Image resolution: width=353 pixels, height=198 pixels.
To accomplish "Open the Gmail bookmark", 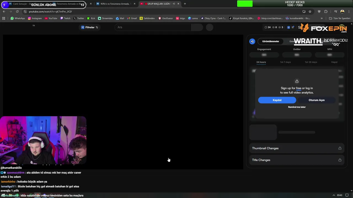I will (132, 18).
